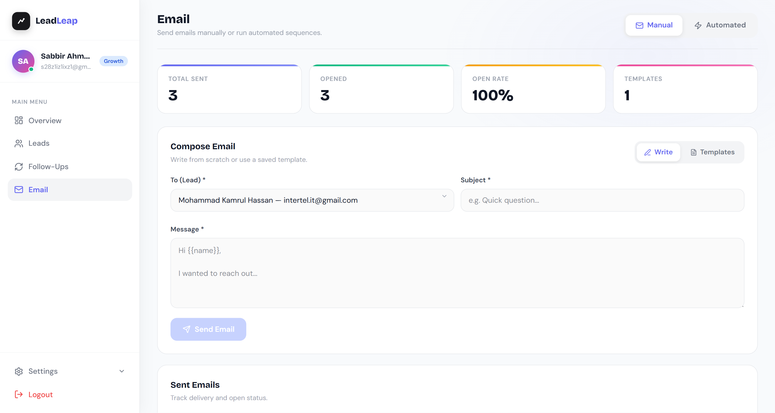775x413 pixels.
Task: Click the Sent Emails heading
Action: click(x=195, y=385)
